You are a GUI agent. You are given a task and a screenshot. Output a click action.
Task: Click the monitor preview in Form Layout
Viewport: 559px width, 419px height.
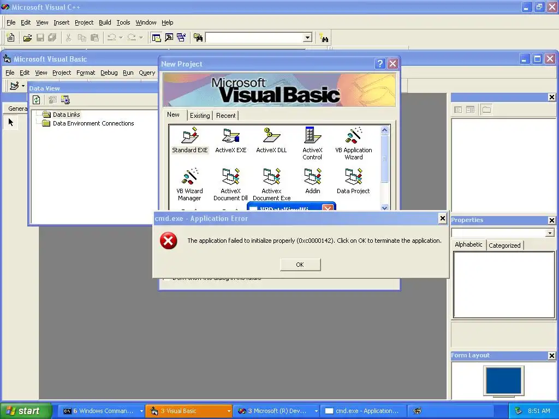[x=503, y=380]
